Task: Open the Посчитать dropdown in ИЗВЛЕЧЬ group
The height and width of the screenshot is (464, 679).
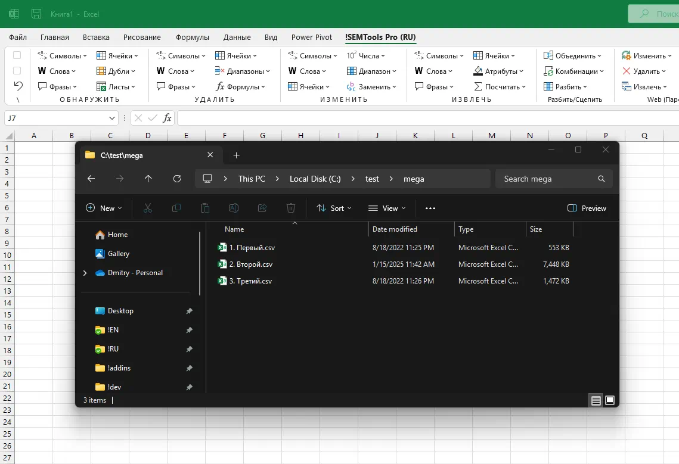Action: pyautogui.click(x=500, y=86)
